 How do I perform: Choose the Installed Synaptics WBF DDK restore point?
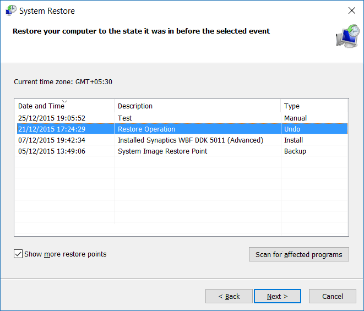pyautogui.click(x=190, y=140)
